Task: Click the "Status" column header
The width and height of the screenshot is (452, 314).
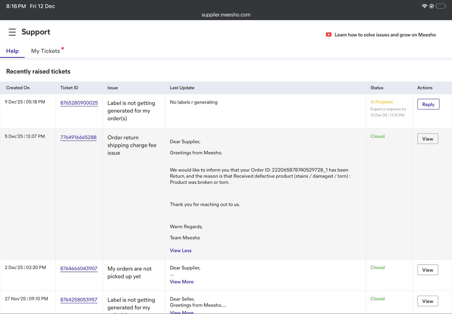Action: point(377,88)
